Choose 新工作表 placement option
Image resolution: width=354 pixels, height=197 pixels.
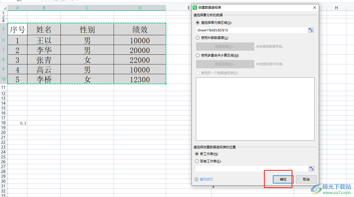(x=197, y=154)
